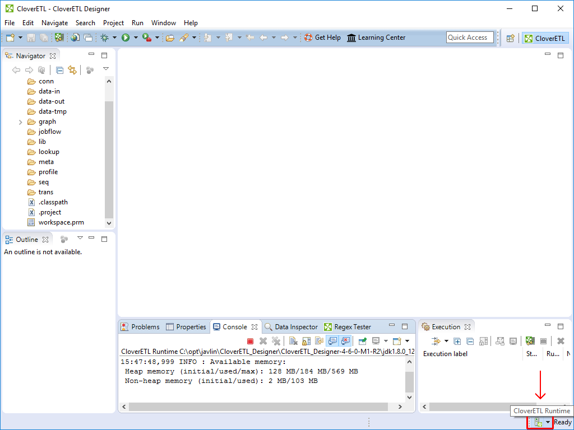Screen dimensions: 574x430
Task: Toggle Scroll Lock in the Console
Action: (x=306, y=341)
